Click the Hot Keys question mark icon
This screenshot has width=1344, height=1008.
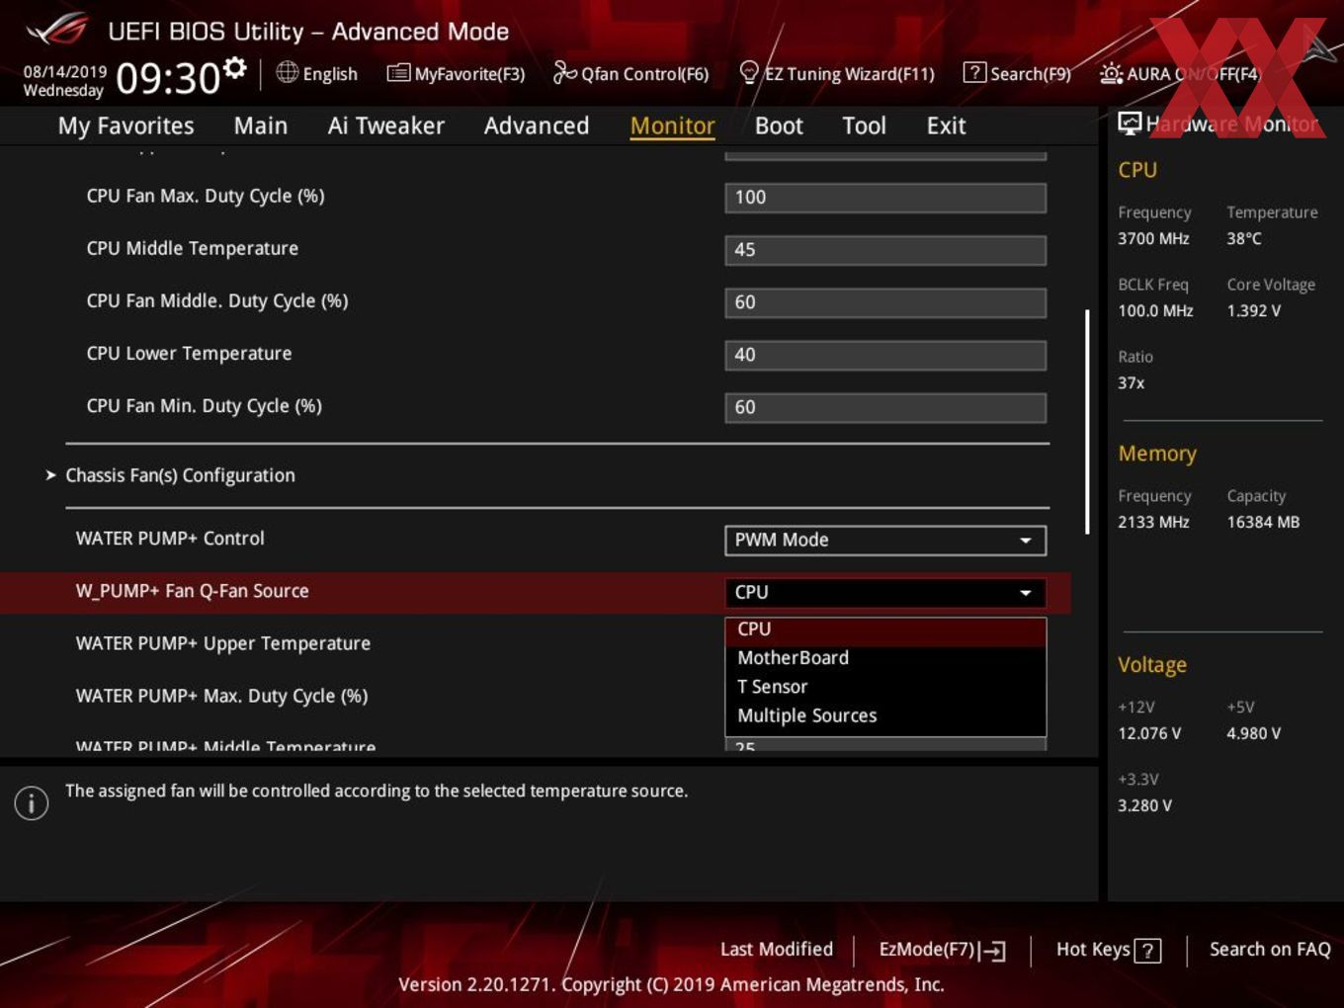click(x=1147, y=951)
